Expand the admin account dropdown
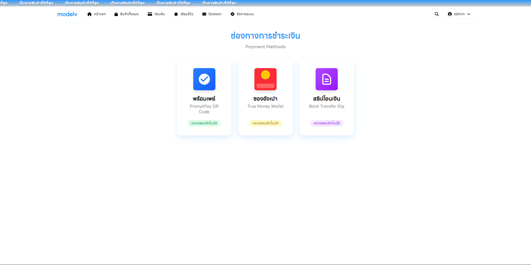 [x=459, y=14]
